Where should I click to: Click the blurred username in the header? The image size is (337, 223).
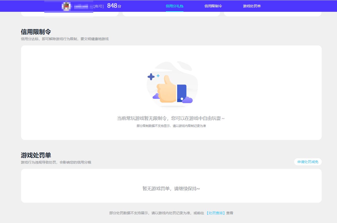81,7
